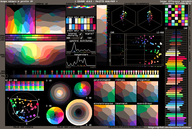Toggle the upper internal similarity checkbox
The width and height of the screenshot is (192, 129).
[81, 34]
